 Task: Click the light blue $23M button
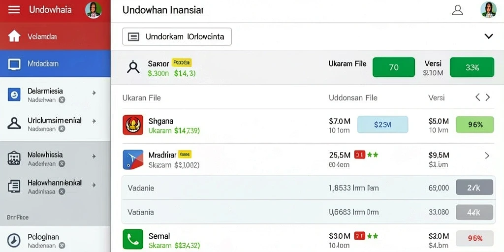click(x=382, y=125)
